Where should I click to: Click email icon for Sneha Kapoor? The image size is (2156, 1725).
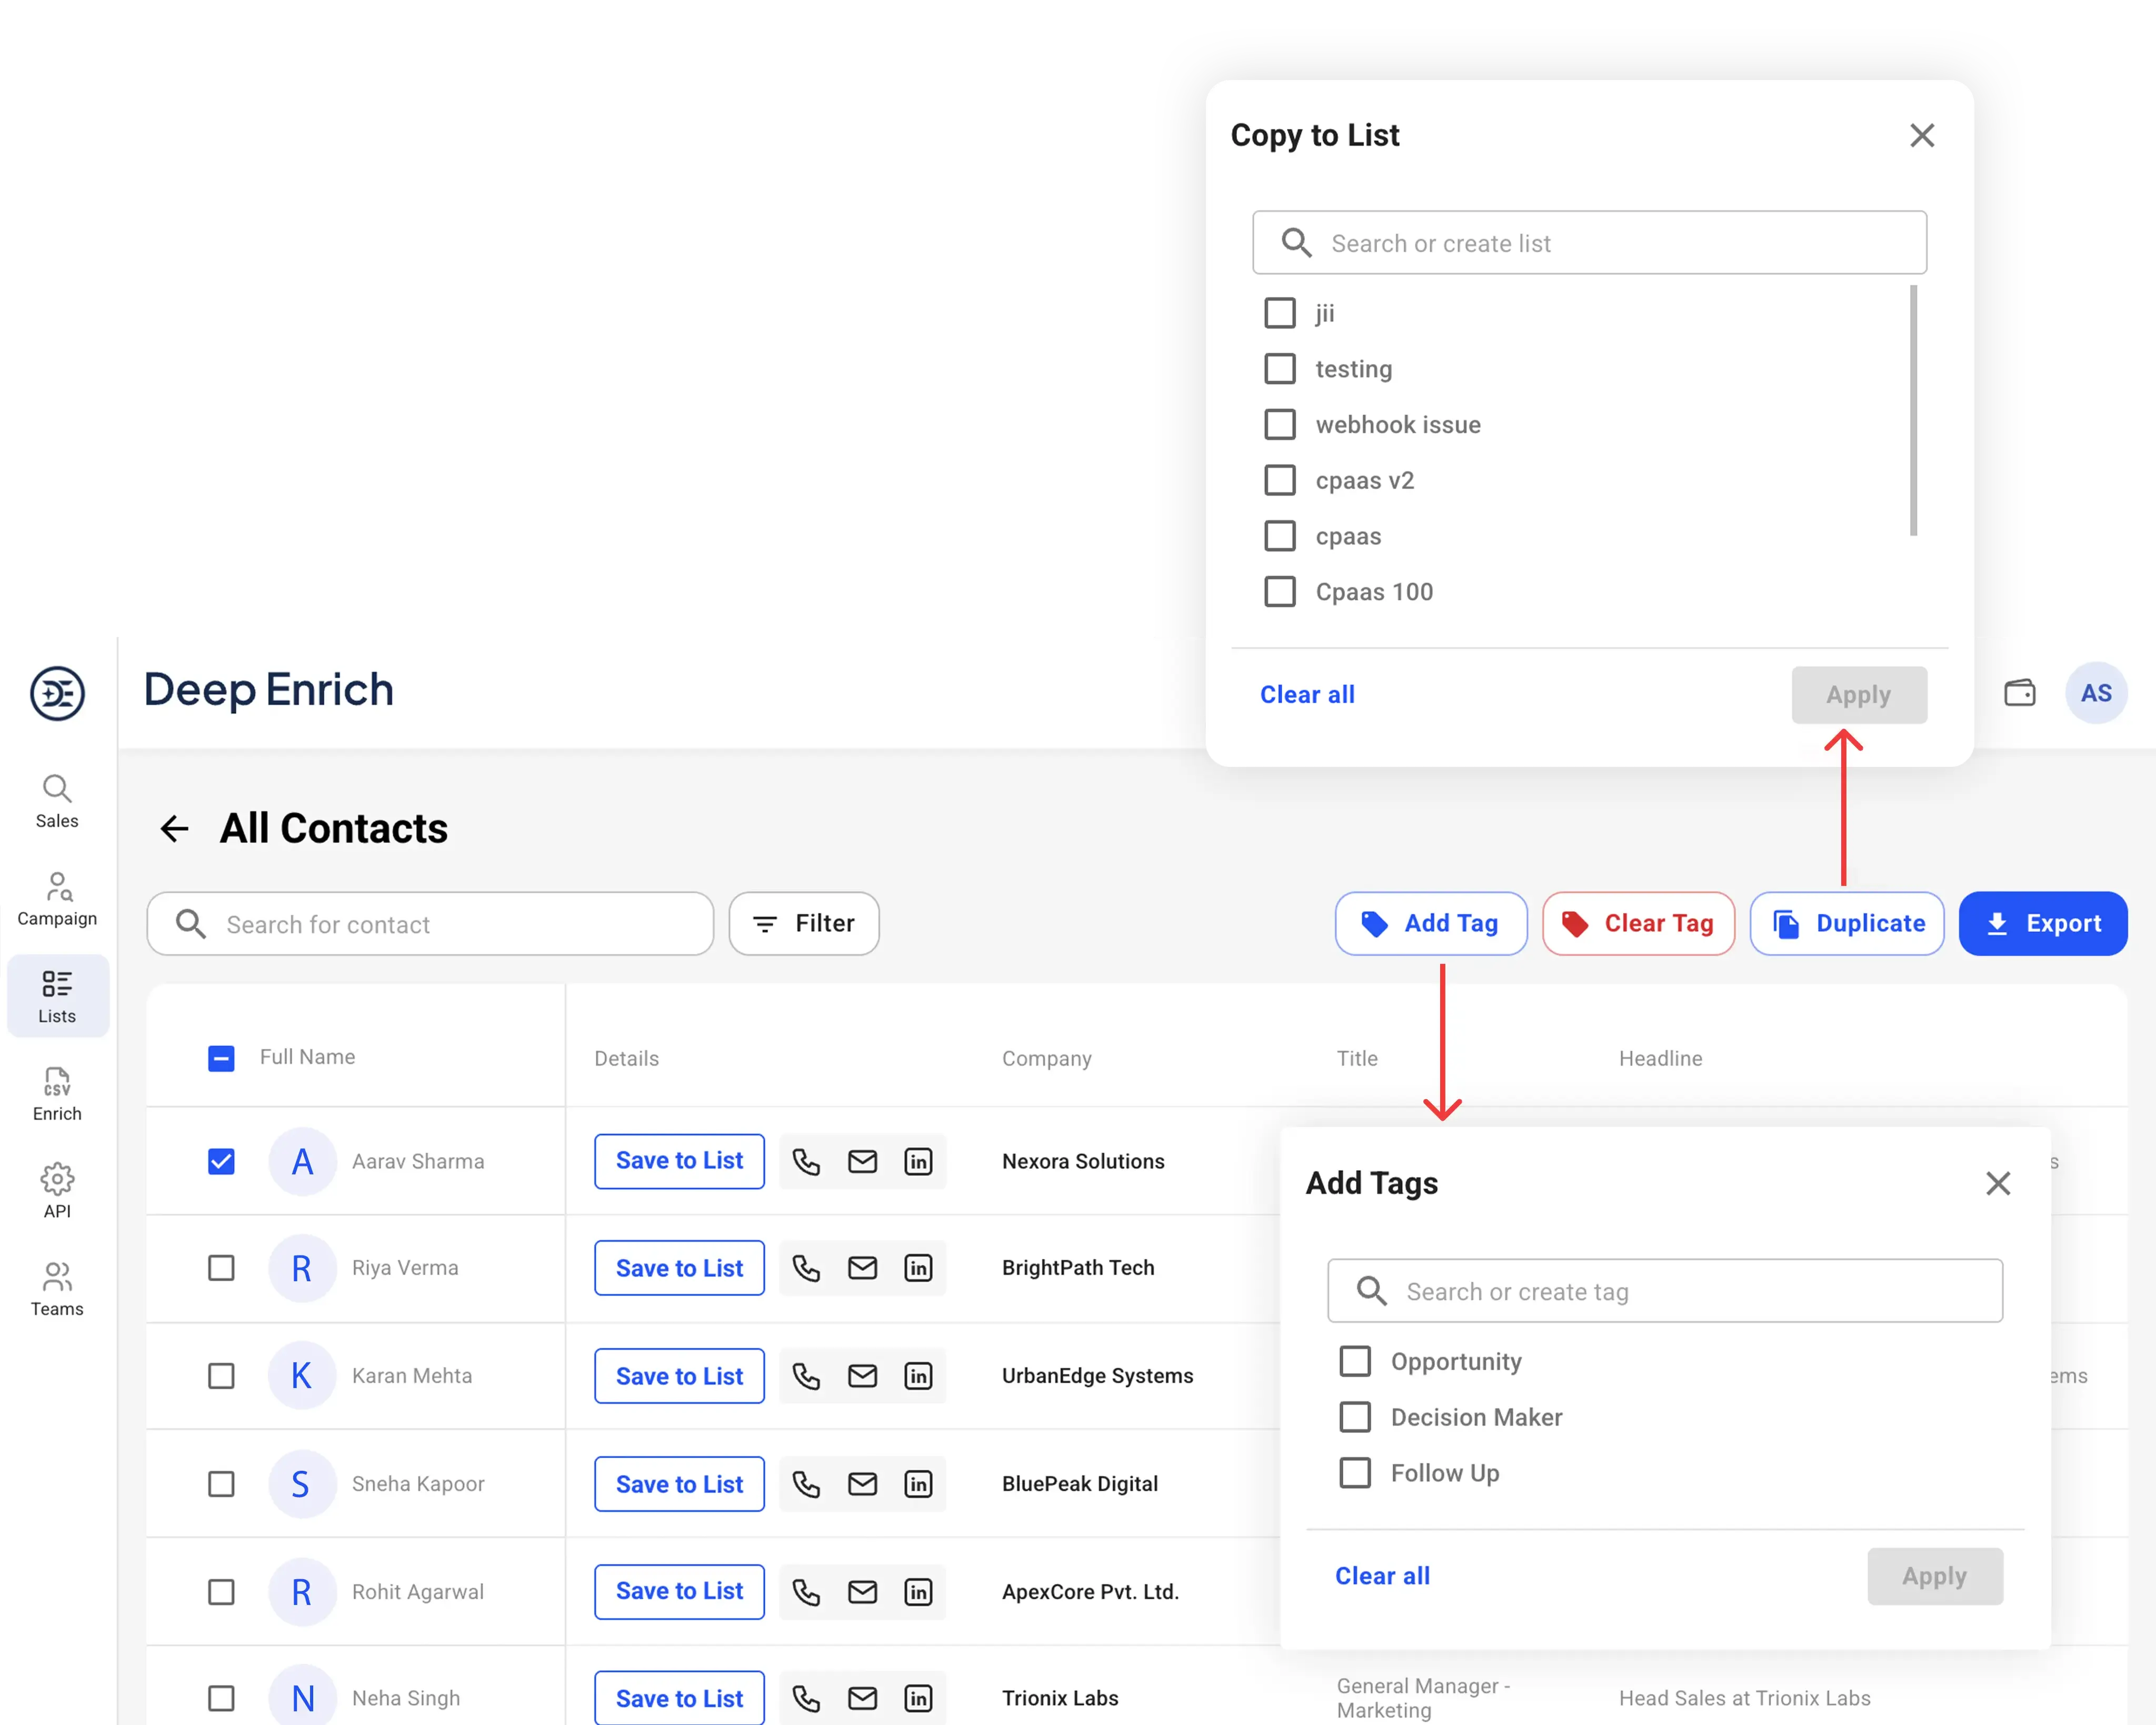pyautogui.click(x=862, y=1484)
